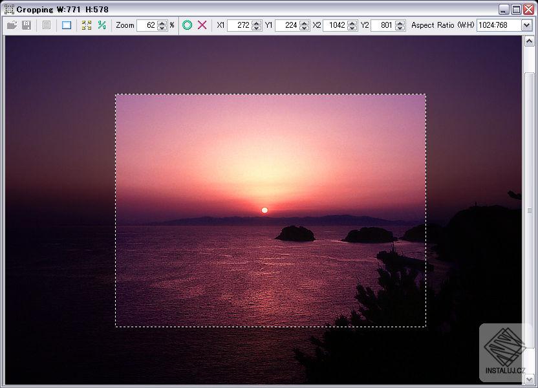Increase Y2 value with up arrow

pyautogui.click(x=400, y=23)
